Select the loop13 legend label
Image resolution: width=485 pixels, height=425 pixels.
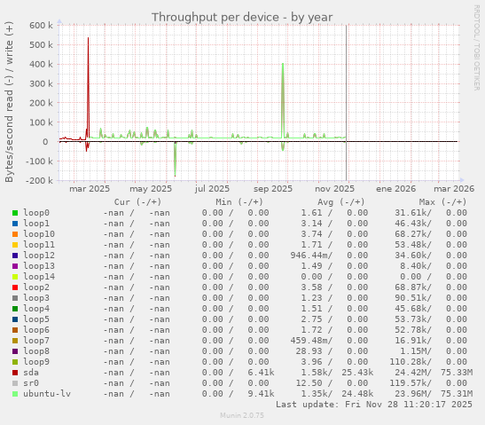[39, 266]
